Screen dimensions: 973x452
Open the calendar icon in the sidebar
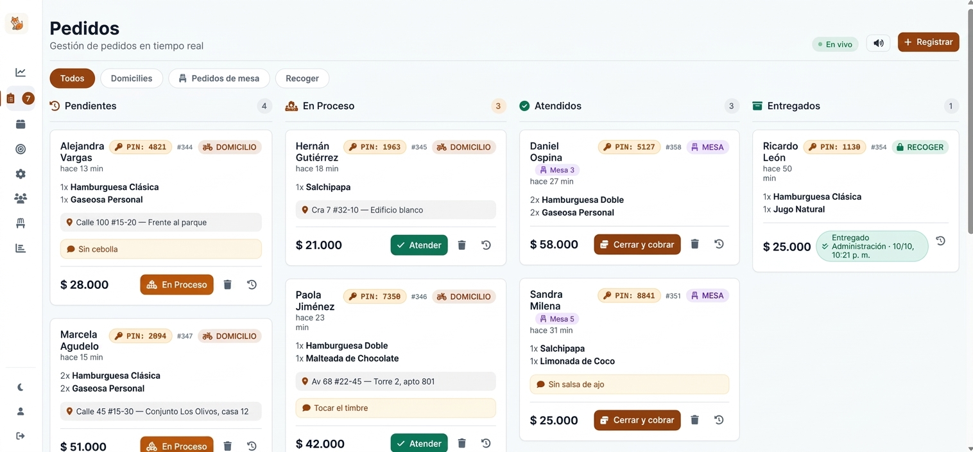pyautogui.click(x=21, y=124)
